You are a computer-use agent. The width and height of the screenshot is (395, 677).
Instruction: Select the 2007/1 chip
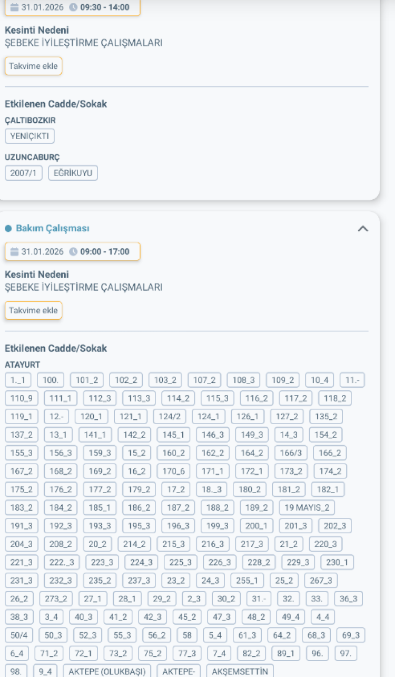23,173
